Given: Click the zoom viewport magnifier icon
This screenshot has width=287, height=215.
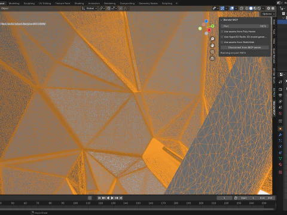Looking at the screenshot, I should tap(212, 39).
